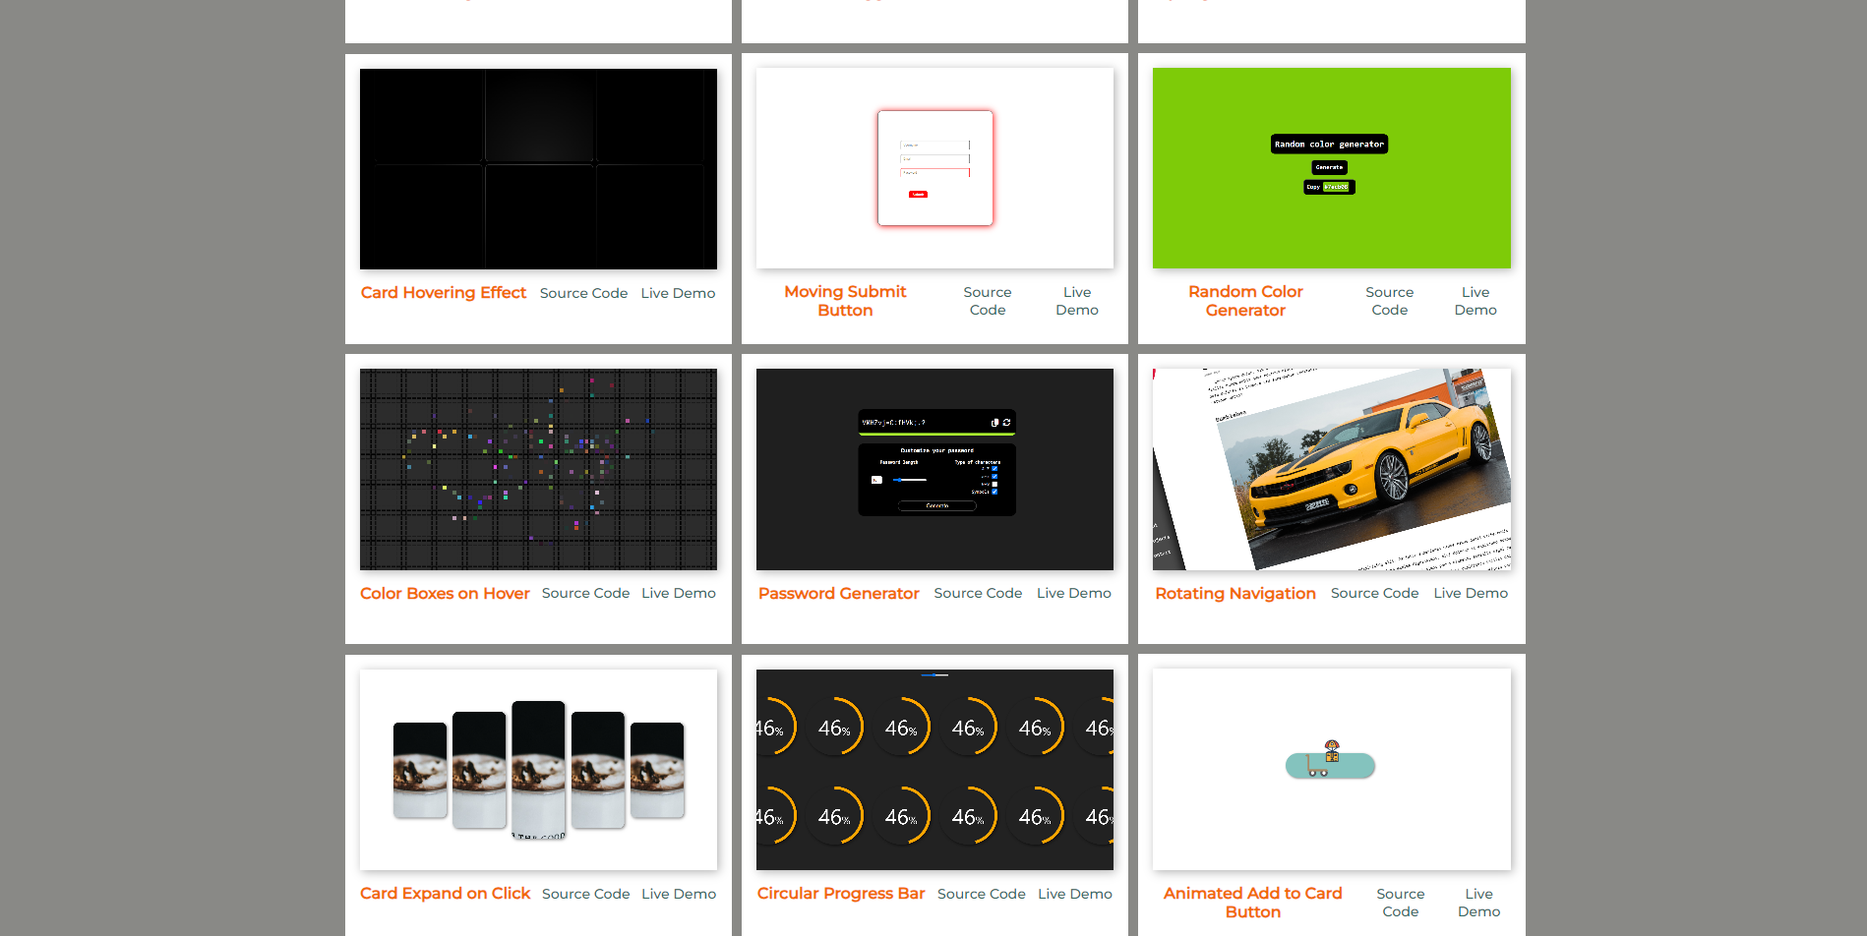The height and width of the screenshot is (936, 1867).
Task: Click the Rotating Navigation yellow car thumbnail
Action: coord(1331,469)
